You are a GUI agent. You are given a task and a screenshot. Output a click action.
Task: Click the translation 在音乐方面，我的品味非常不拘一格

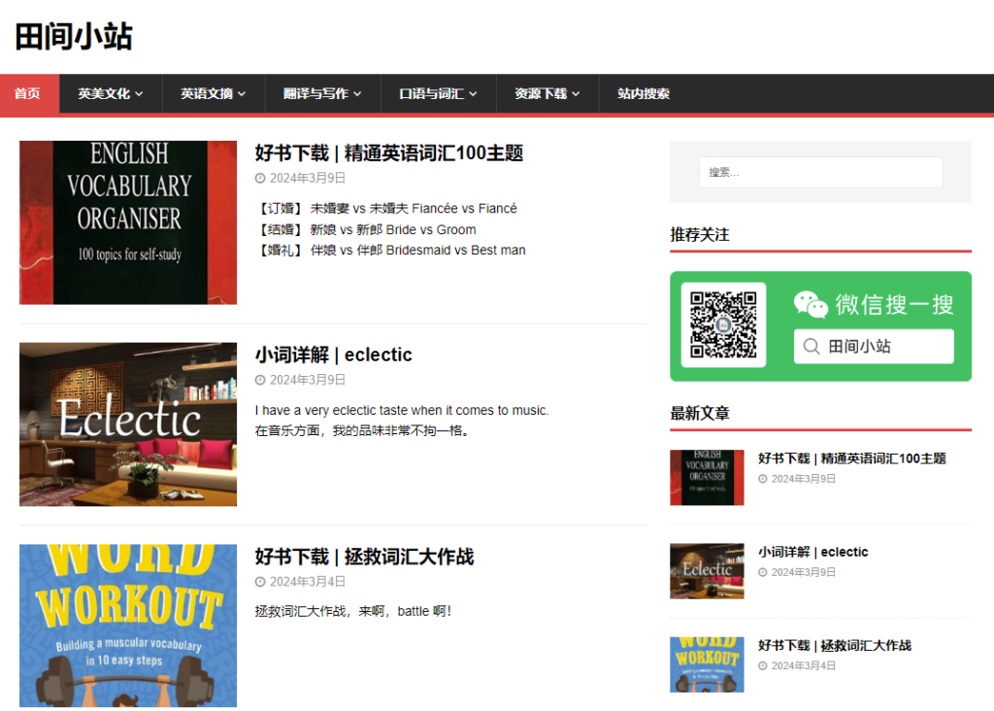363,430
